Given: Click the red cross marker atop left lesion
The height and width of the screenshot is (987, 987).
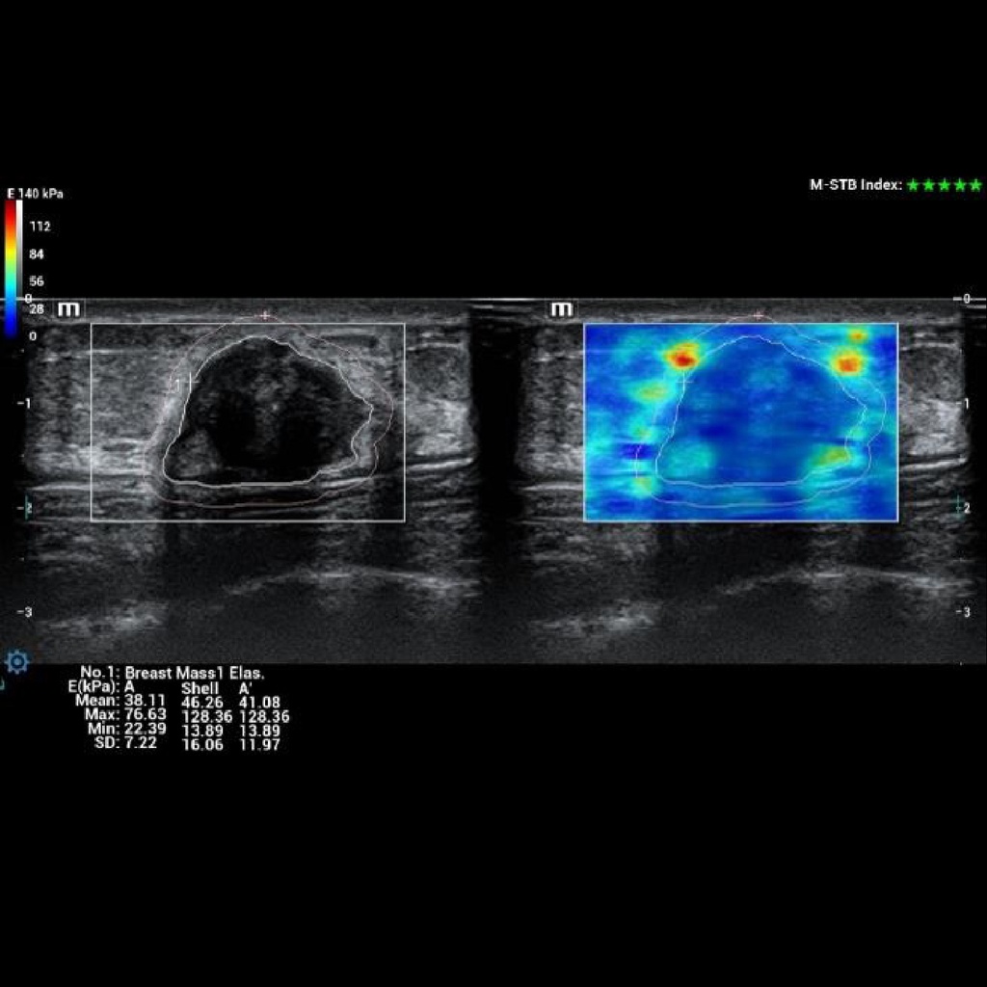Looking at the screenshot, I should (x=265, y=315).
